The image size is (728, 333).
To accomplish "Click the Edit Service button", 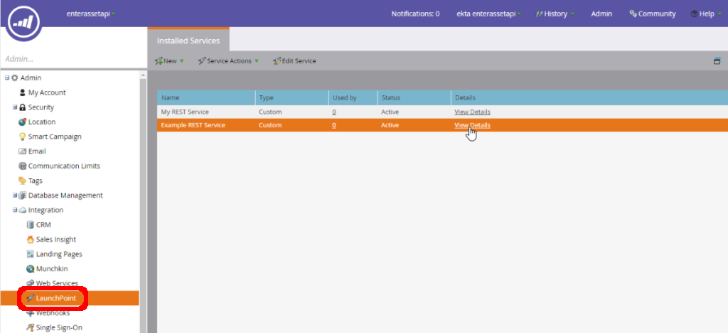I will tap(294, 61).
